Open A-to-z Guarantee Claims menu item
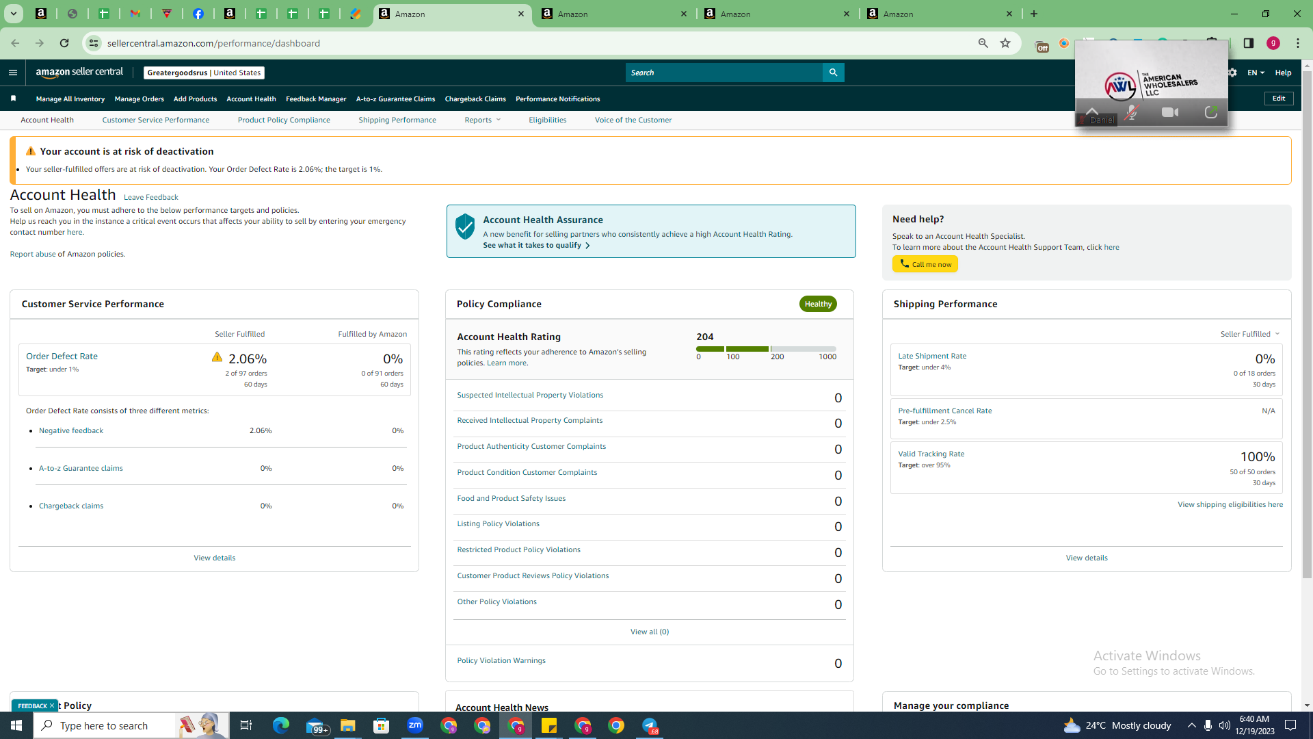The height and width of the screenshot is (739, 1313). [x=395, y=99]
